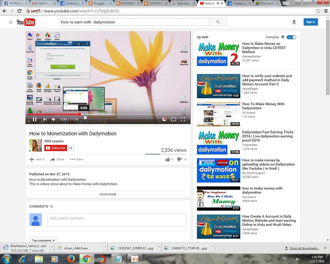
Task: Mute the video volume icon
Action: pyautogui.click(x=54, y=120)
